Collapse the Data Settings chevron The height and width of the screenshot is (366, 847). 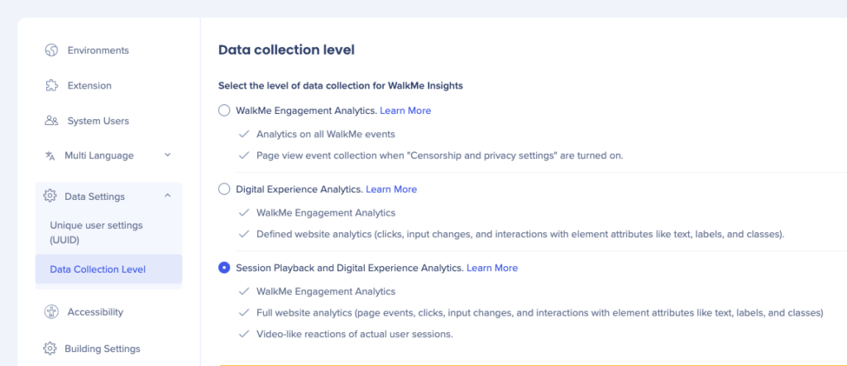167,196
